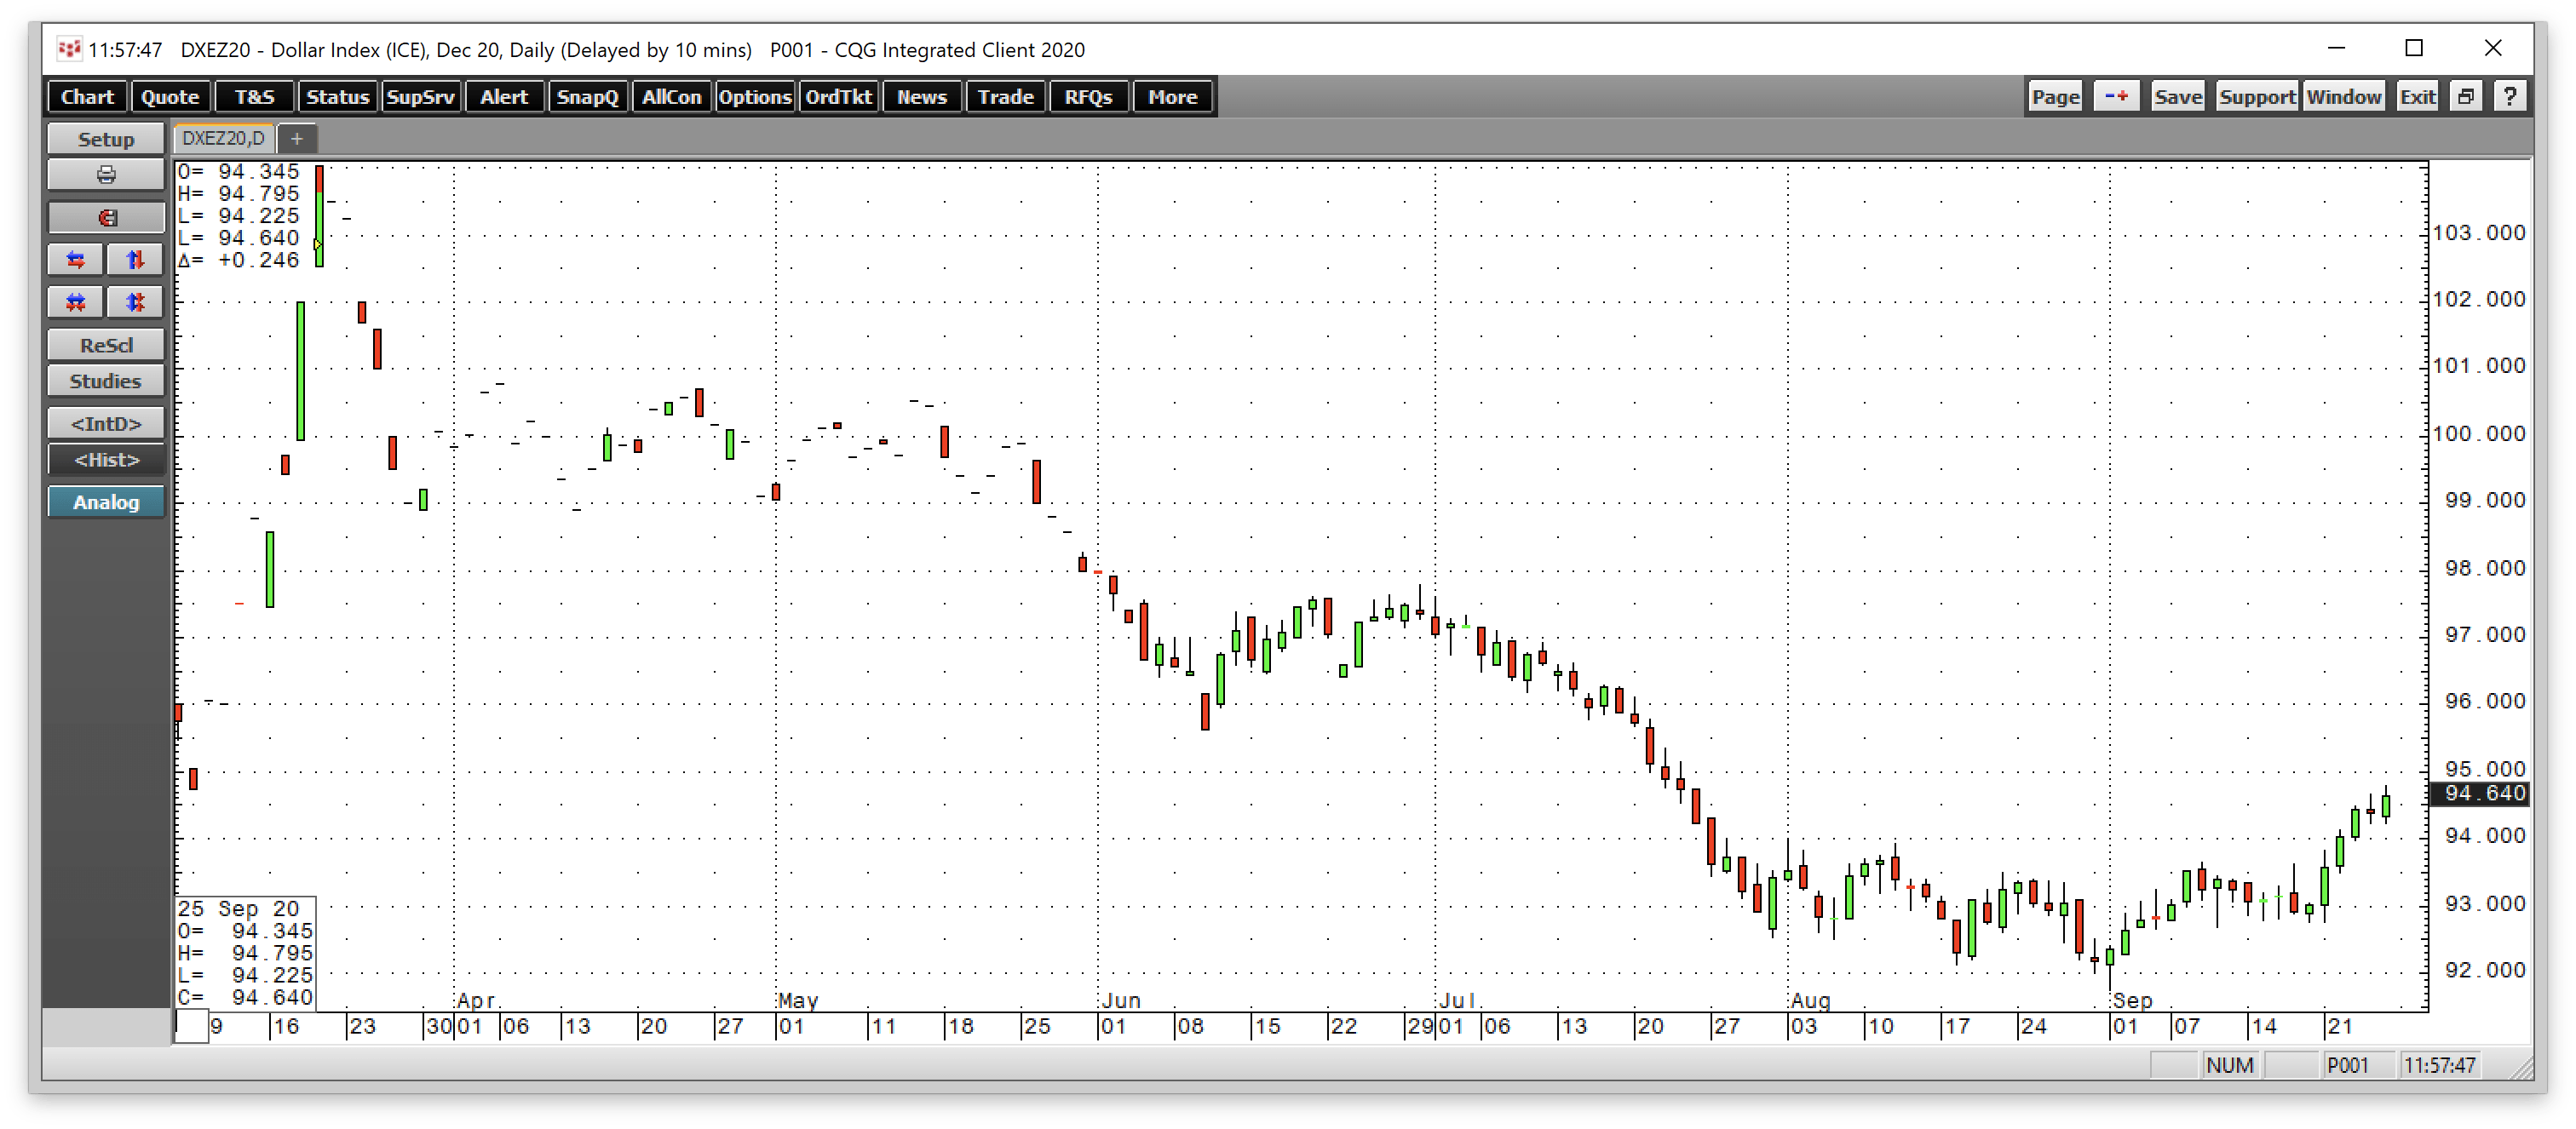This screenshot has height=1129, width=2576.
Task: Open the T&S time and sales button
Action: [x=254, y=97]
